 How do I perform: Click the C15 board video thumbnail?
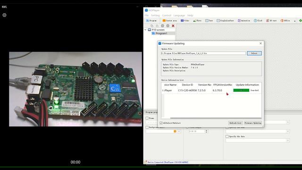[x=75, y=89]
